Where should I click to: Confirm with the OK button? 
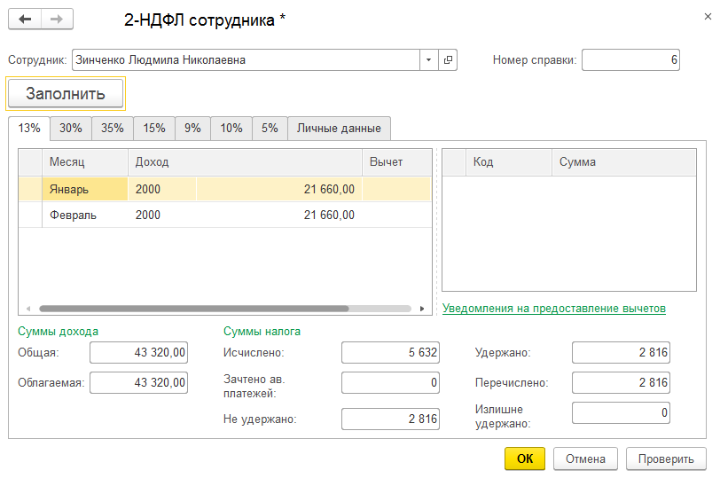click(525, 458)
